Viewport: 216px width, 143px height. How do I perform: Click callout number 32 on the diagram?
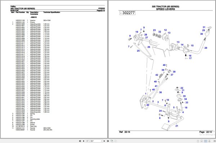(x=159, y=32)
